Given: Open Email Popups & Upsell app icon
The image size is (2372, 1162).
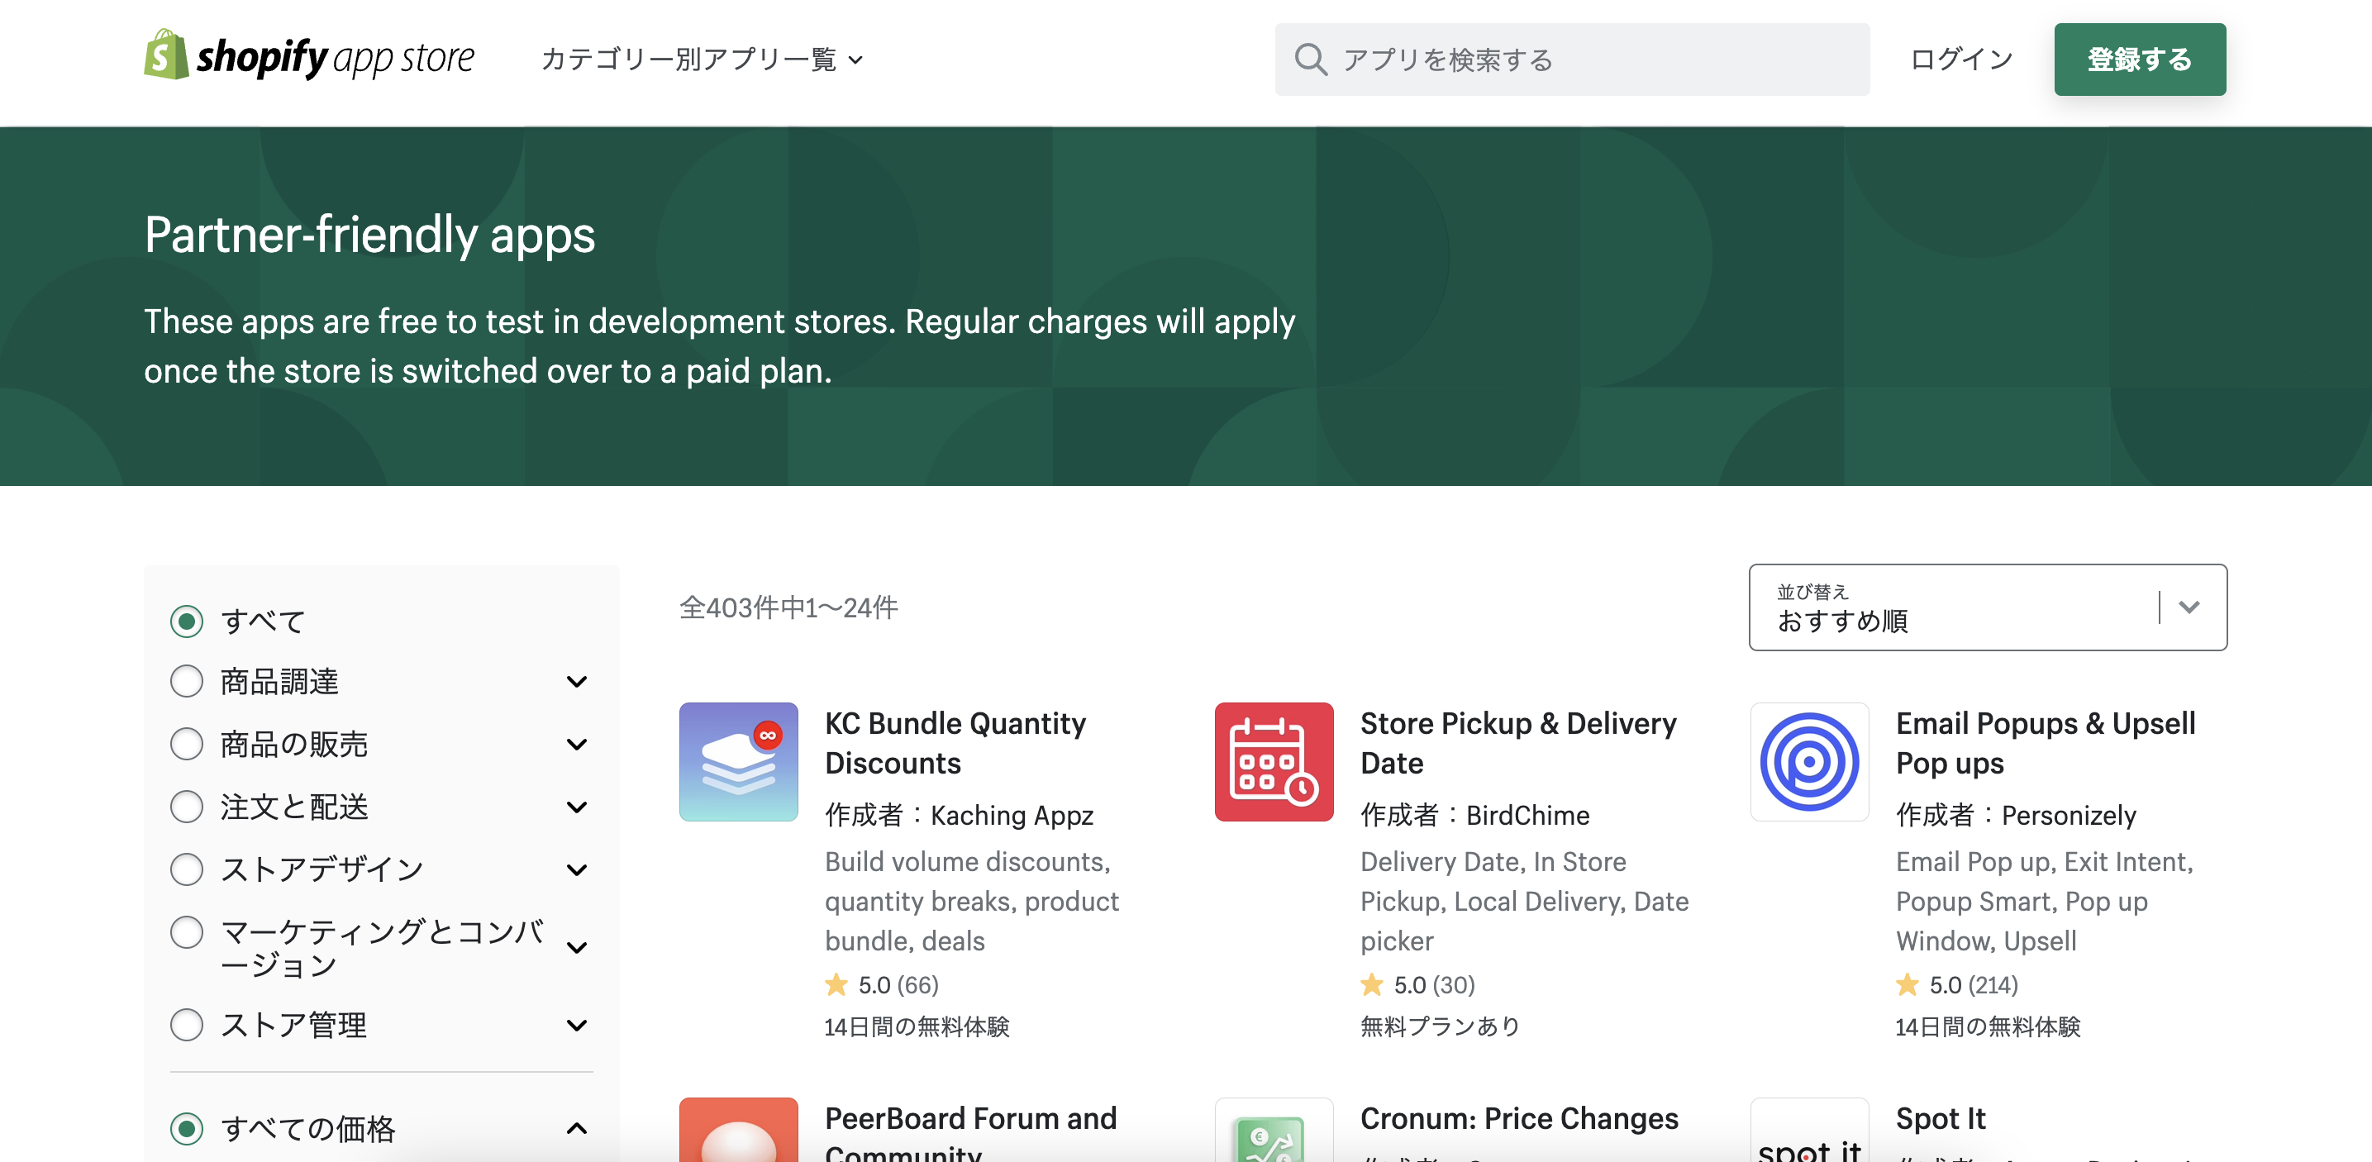Looking at the screenshot, I should click(x=1808, y=761).
